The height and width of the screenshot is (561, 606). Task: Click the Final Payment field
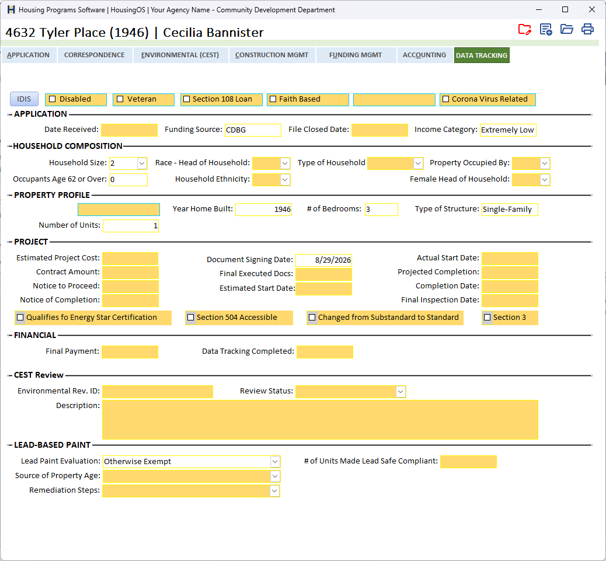coord(130,352)
